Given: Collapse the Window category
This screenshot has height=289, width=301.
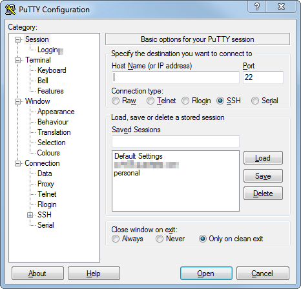Looking at the screenshot, I should (17, 101).
